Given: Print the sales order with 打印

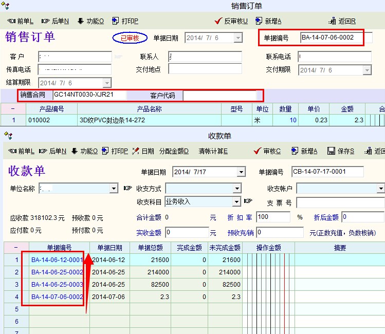Looking at the screenshot, I should pos(125,21).
